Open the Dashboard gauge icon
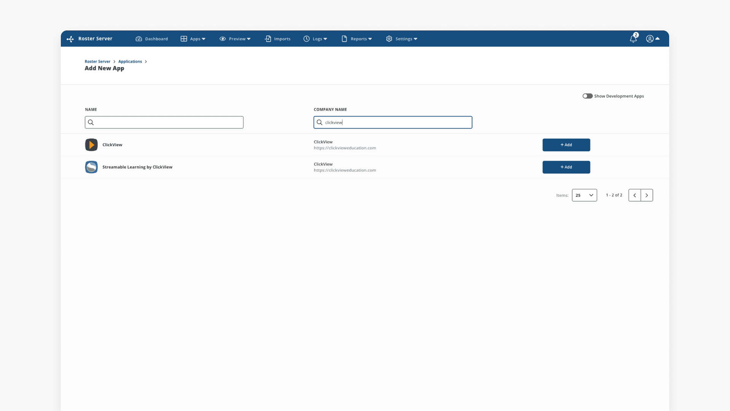This screenshot has width=730, height=411. (139, 39)
